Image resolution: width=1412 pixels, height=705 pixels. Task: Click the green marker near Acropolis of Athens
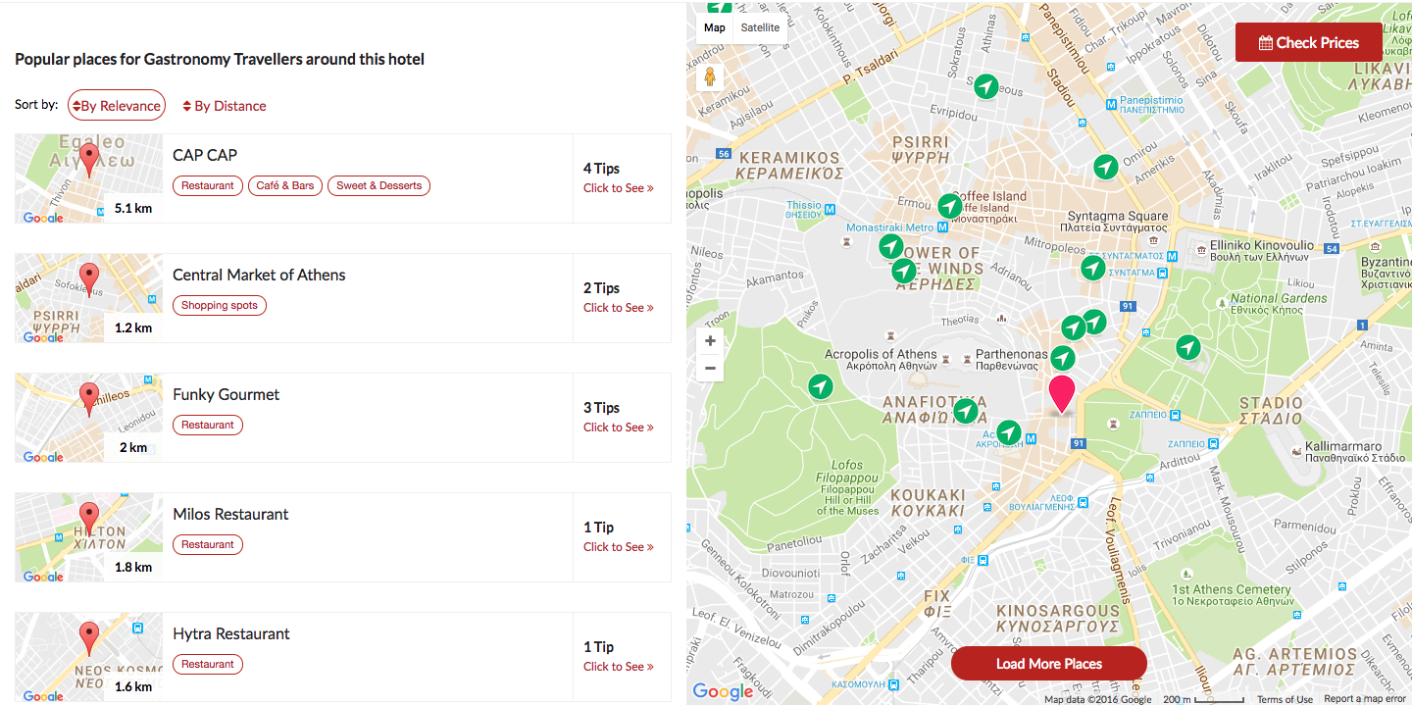tap(820, 386)
